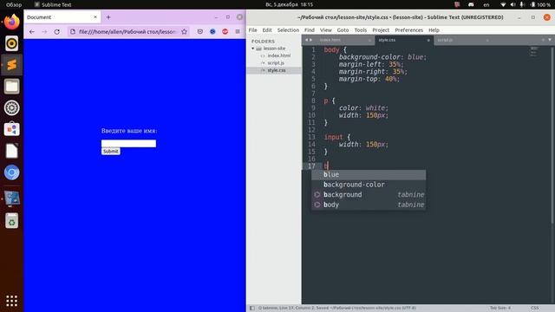Open the File menu
The image size is (555, 312).
pos(252,30)
